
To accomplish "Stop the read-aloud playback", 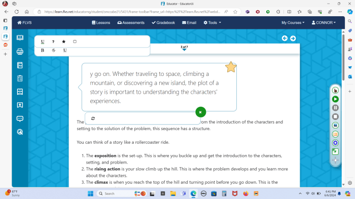I will (x=335, y=116).
